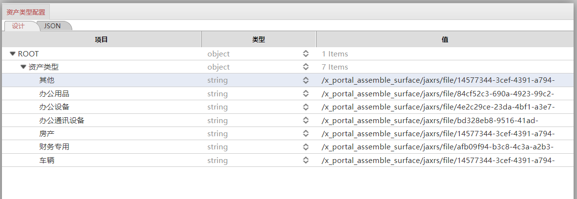
Task: Edit the file path value for 办公设备
Action: tap(438, 107)
